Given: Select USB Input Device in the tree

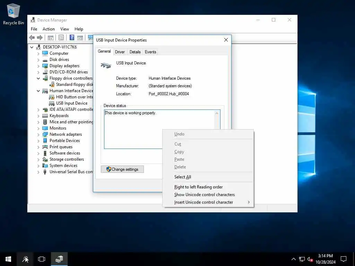Looking at the screenshot, I should point(72,103).
